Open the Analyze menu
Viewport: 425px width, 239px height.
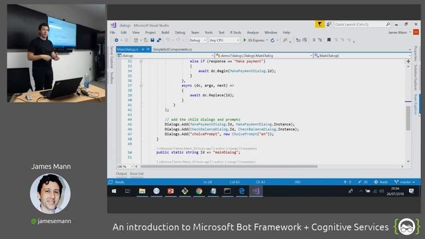click(x=252, y=33)
